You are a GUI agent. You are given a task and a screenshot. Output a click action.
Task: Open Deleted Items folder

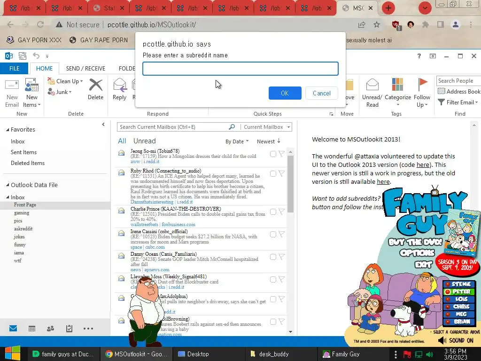28,163
